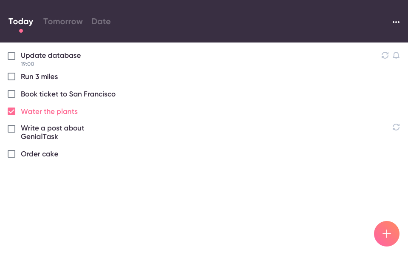Tick the Book ticket to San Francisco checkbox

(x=11, y=94)
